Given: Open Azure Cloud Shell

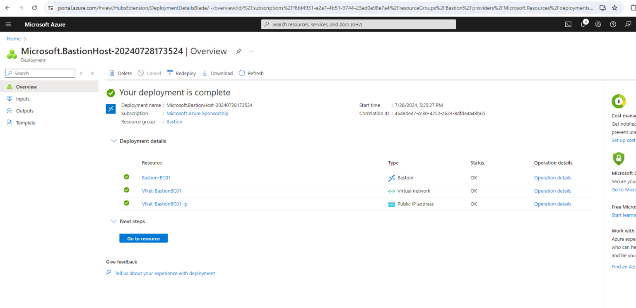Looking at the screenshot, I should [568, 24].
